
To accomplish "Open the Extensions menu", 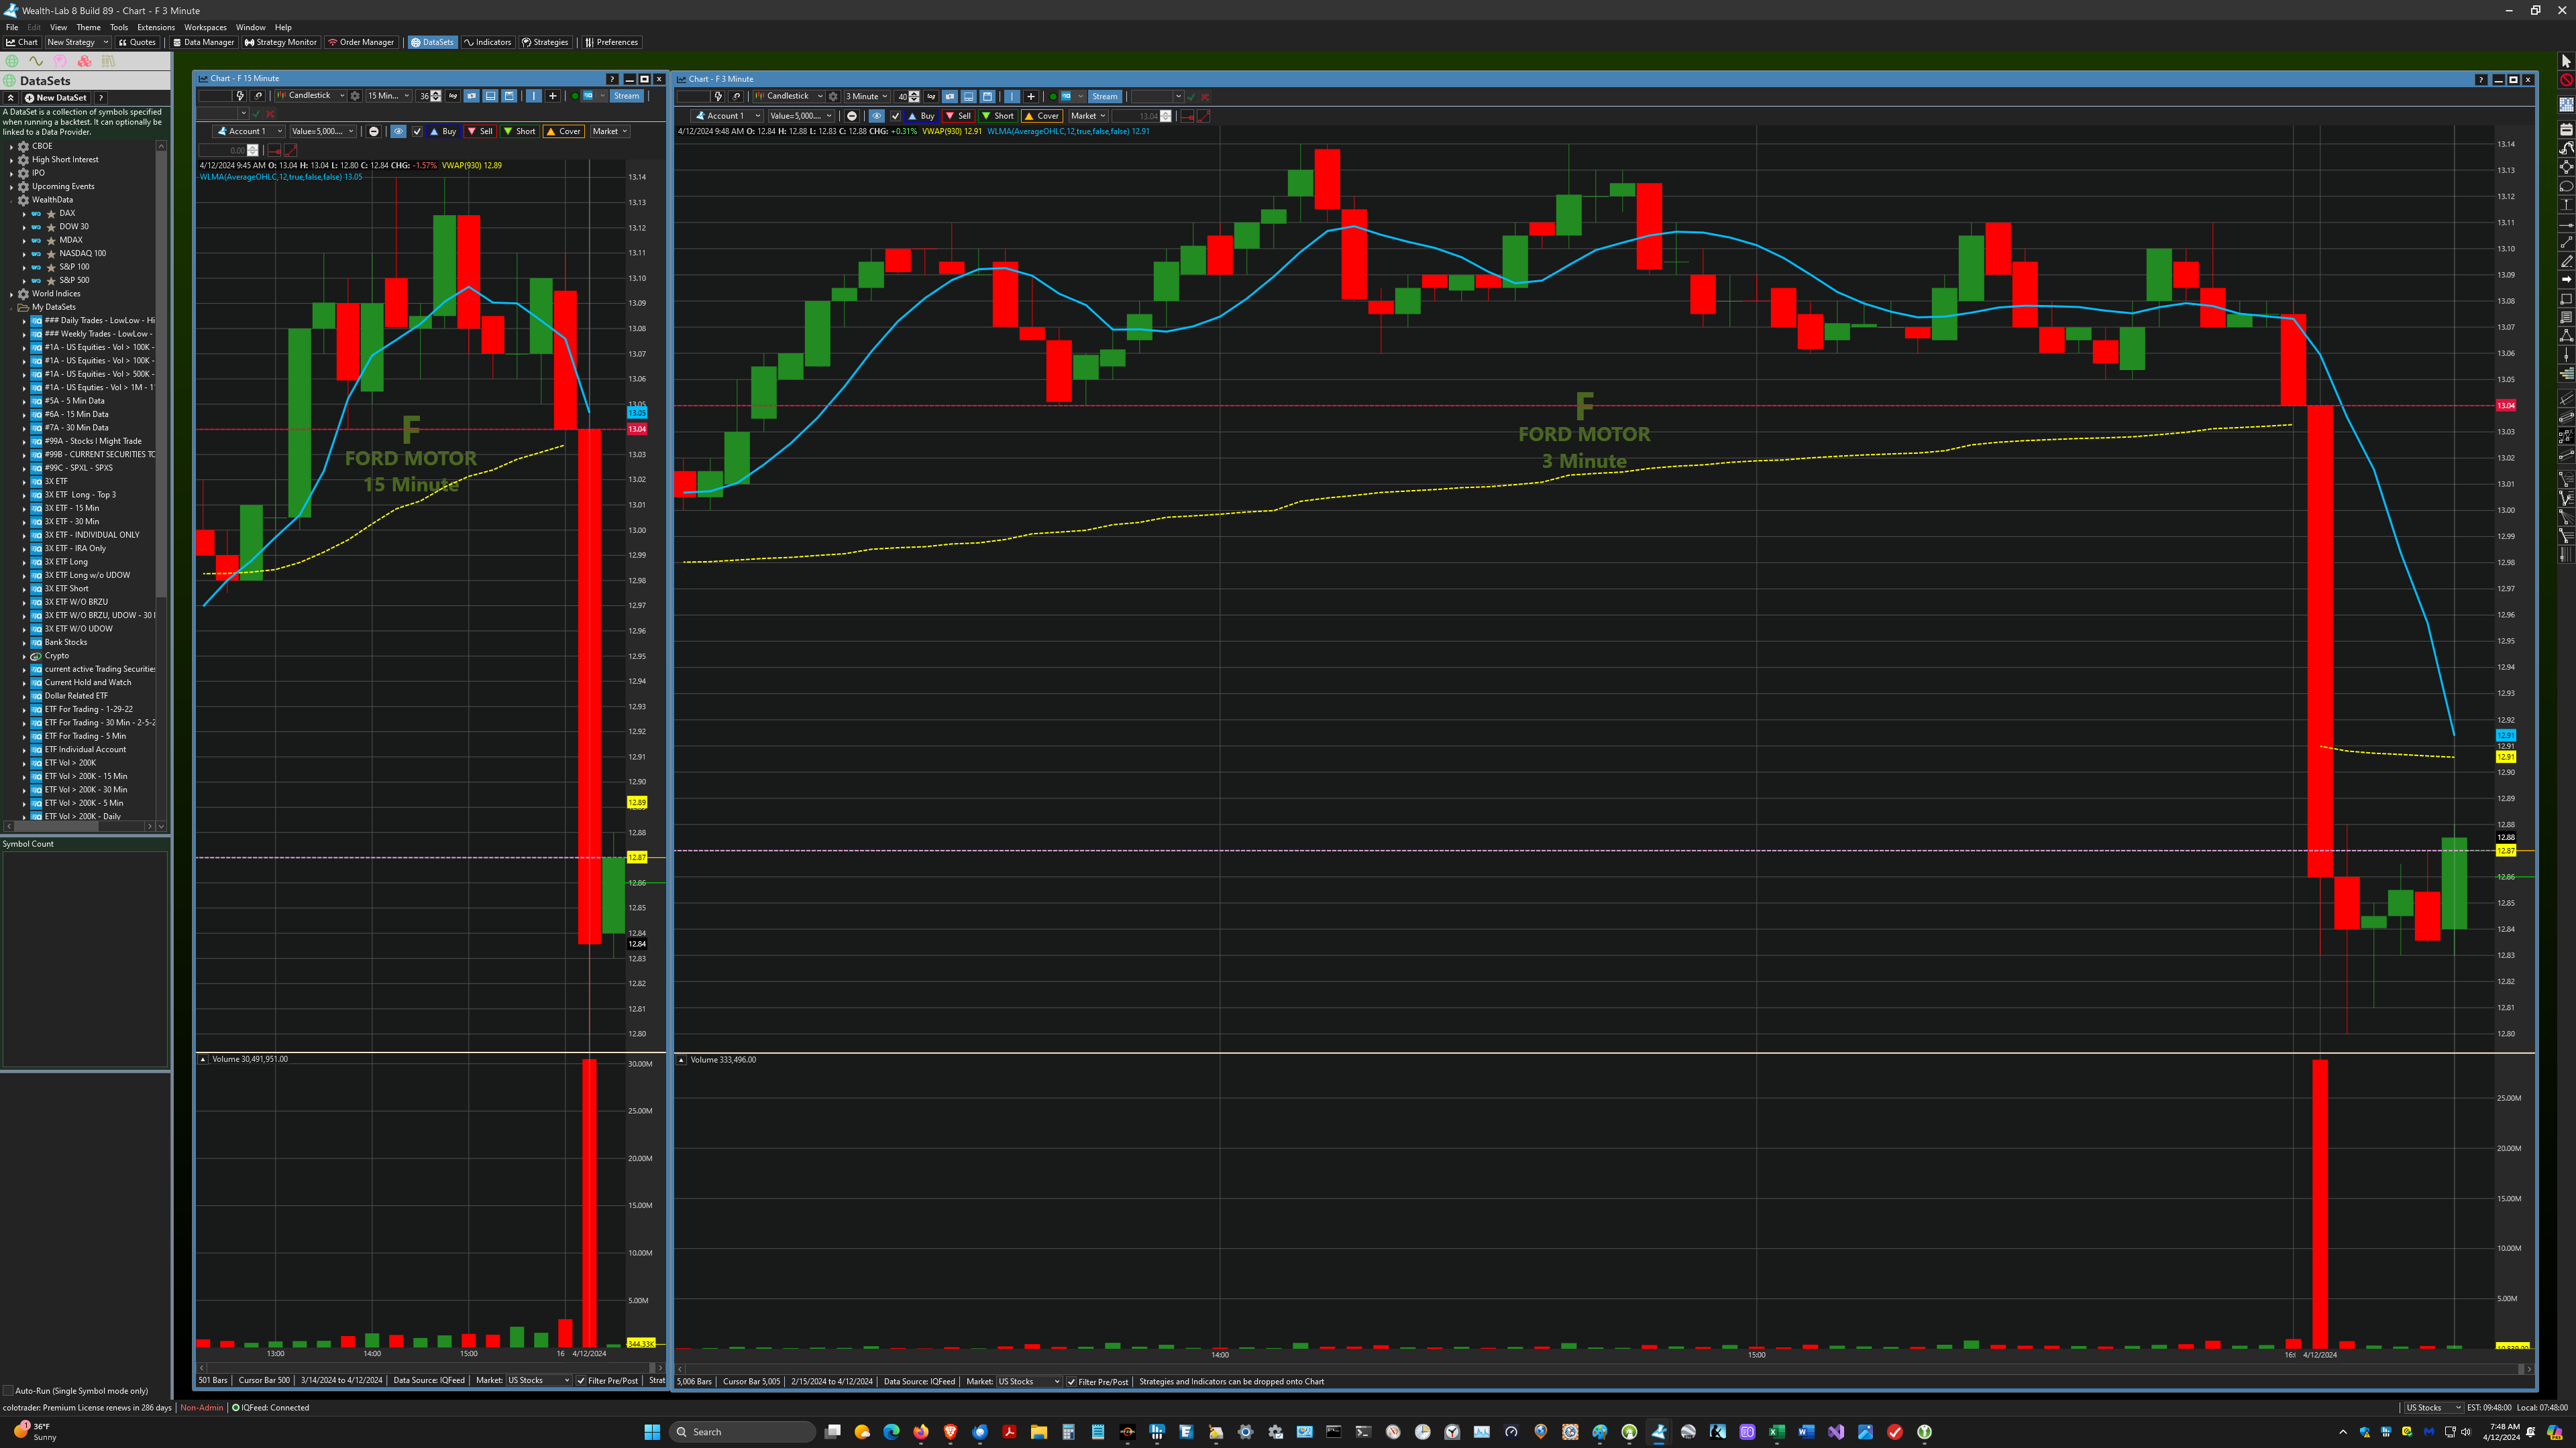I will pyautogui.click(x=155, y=27).
